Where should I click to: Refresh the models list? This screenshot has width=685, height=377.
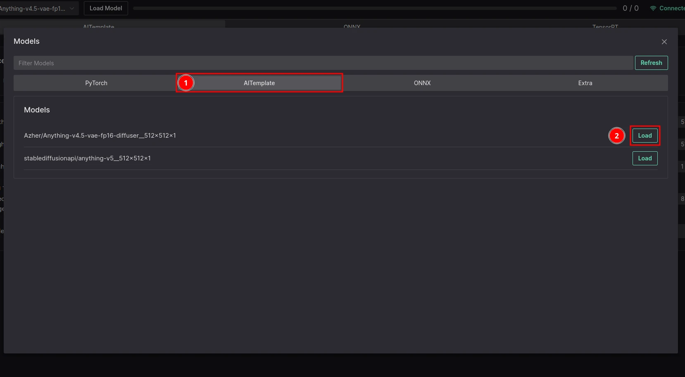pos(651,63)
